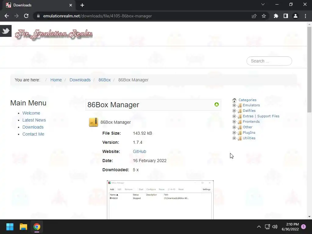Image resolution: width=312 pixels, height=234 pixels.
Task: Open Chrome's three-dot menu
Action: click(x=305, y=16)
